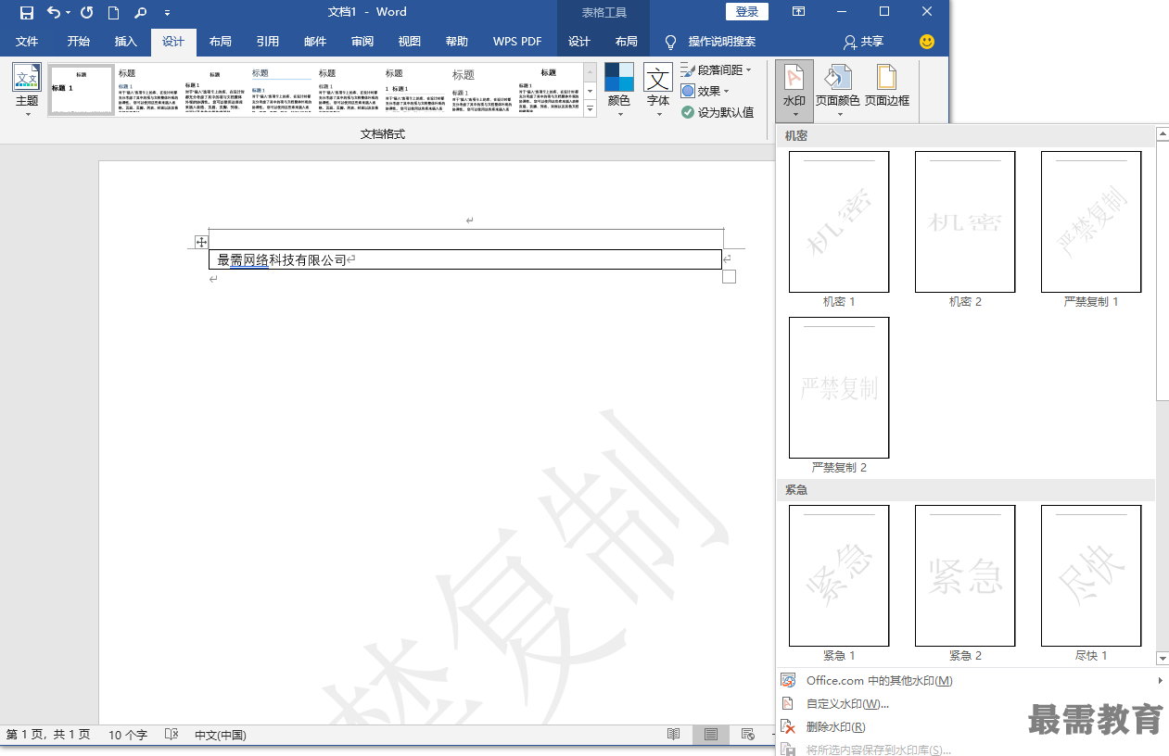
Task: Click the Redo/Repeat icon
Action: click(86, 12)
